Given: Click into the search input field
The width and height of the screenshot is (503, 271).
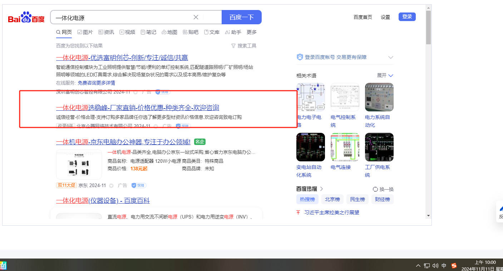Looking at the screenshot, I should point(122,17).
